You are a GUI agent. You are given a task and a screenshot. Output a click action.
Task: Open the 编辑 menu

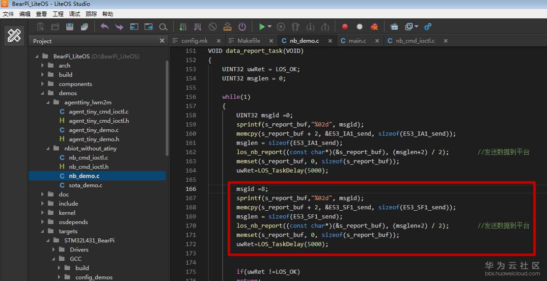(25, 14)
